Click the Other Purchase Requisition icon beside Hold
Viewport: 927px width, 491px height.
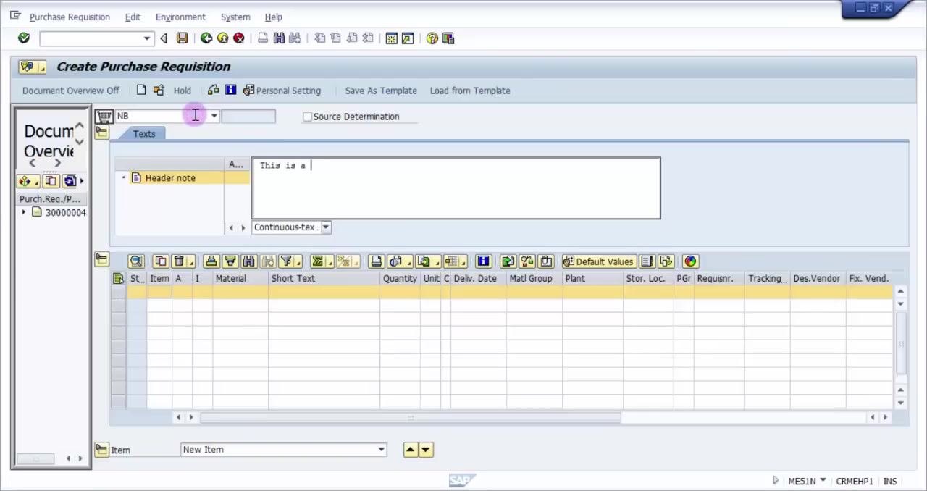tap(159, 91)
